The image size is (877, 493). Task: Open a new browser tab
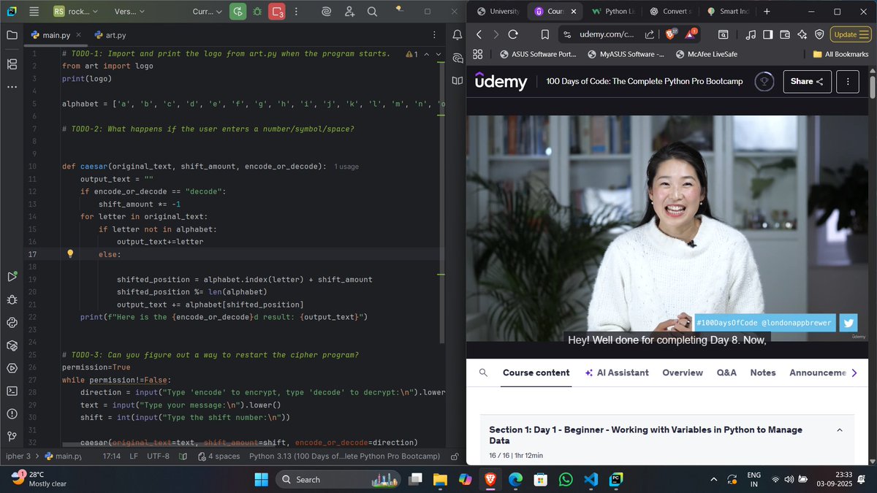coord(767,12)
